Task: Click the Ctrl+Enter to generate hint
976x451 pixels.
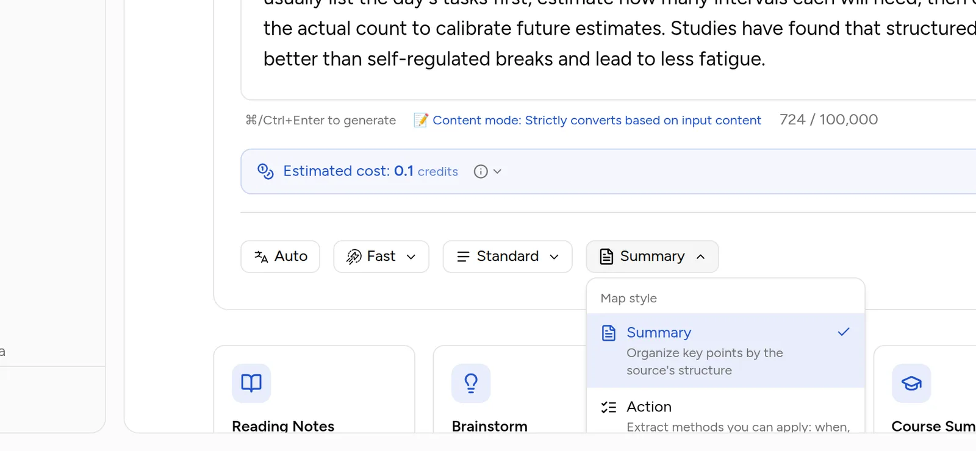Action: coord(321,120)
